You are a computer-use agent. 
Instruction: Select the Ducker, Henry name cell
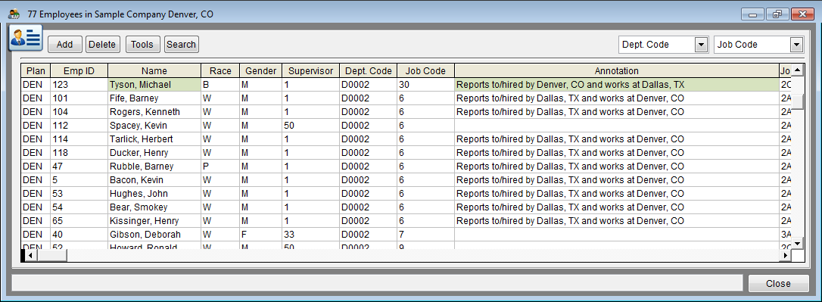pos(154,153)
